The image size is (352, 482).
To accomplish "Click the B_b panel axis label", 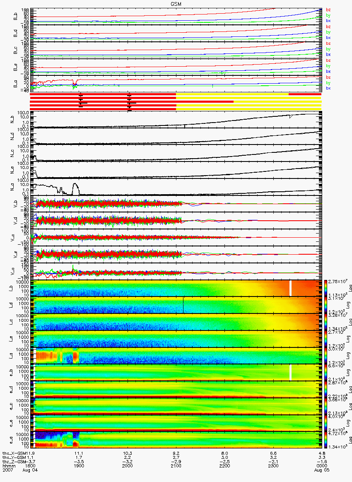I will 15,17.
